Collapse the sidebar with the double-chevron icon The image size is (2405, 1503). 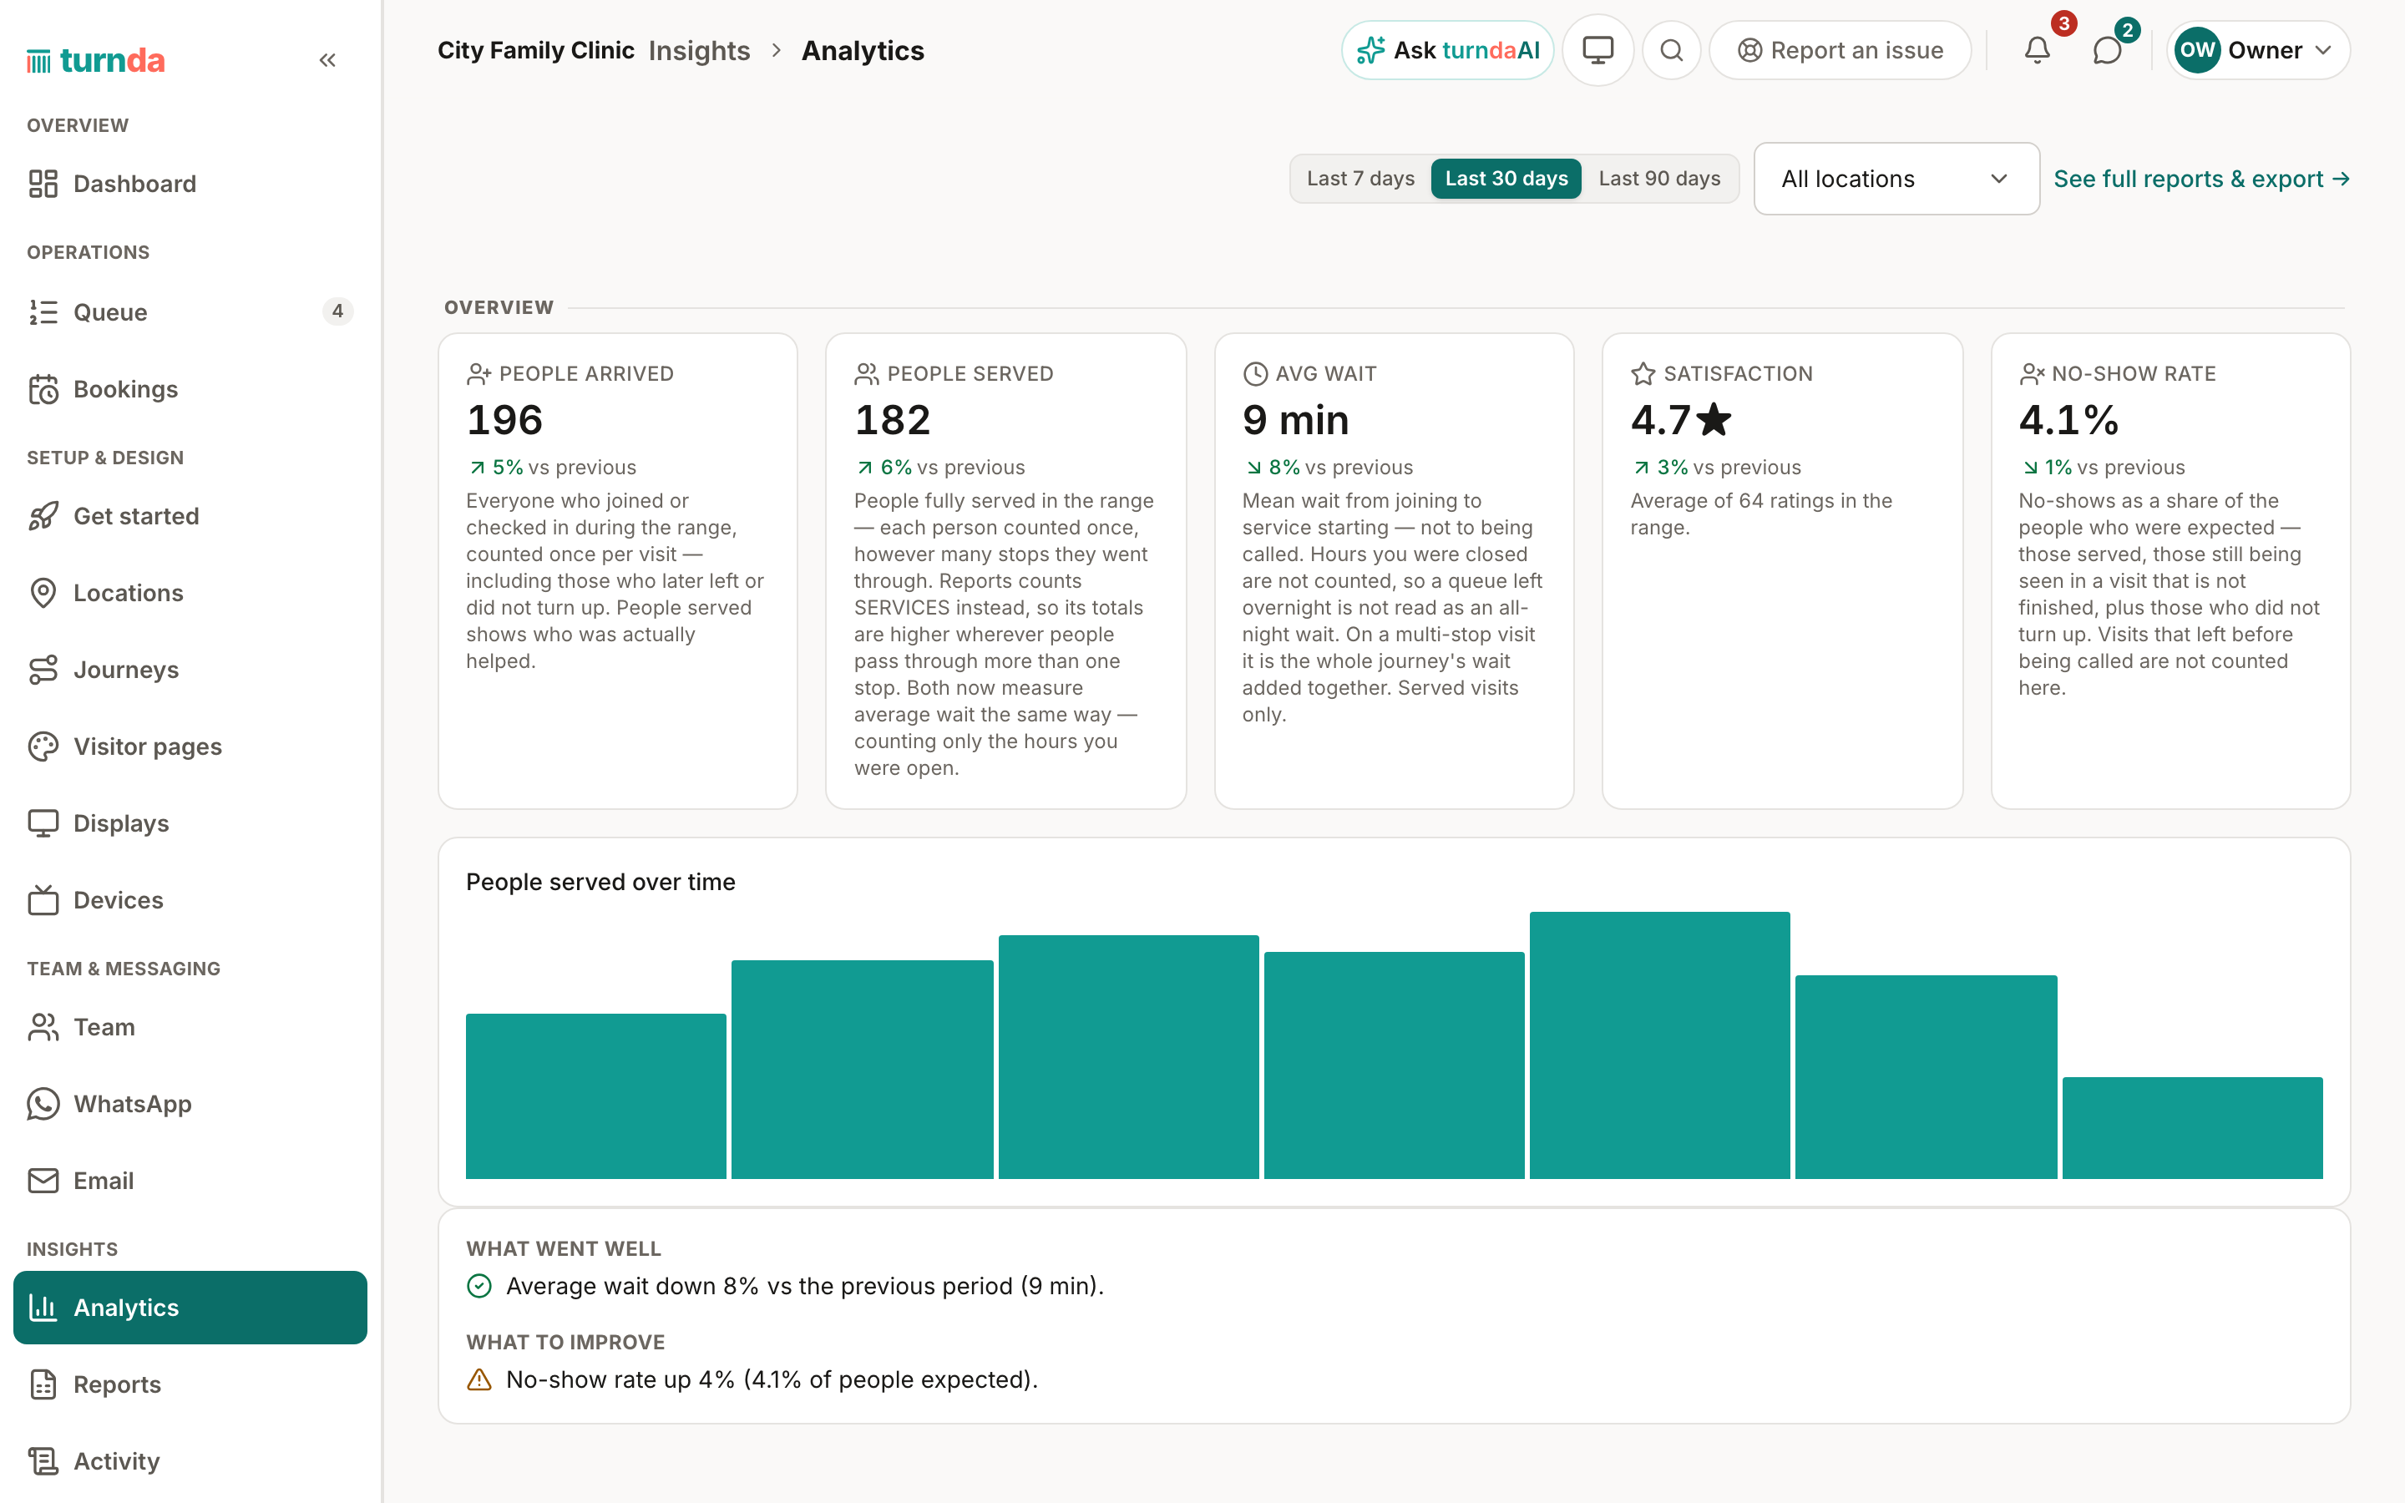pos(327,61)
